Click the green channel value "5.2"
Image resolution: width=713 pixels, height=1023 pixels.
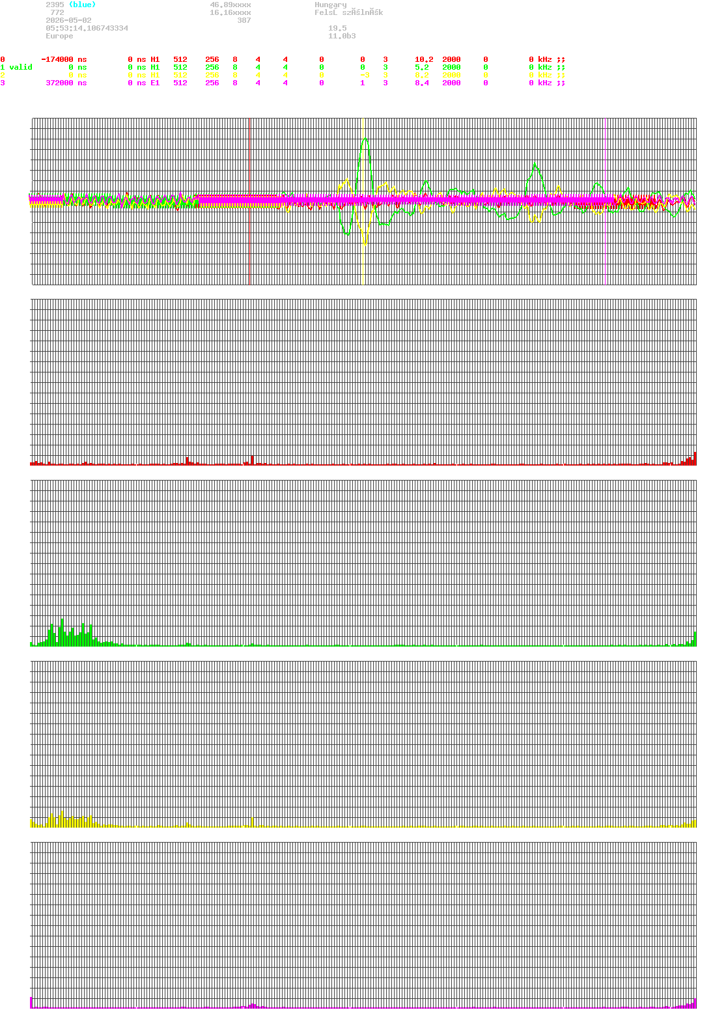coord(422,67)
